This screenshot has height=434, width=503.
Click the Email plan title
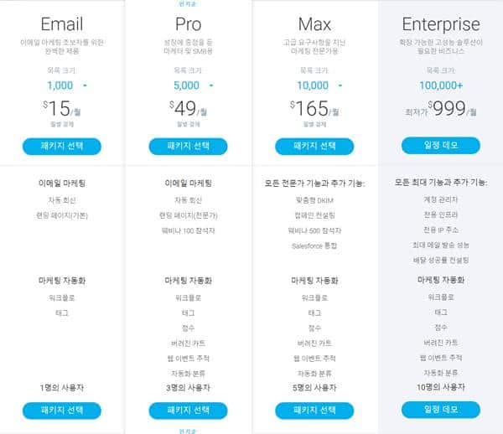click(x=62, y=23)
